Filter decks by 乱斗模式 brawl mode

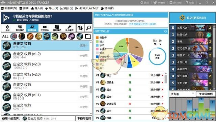click(70, 28)
